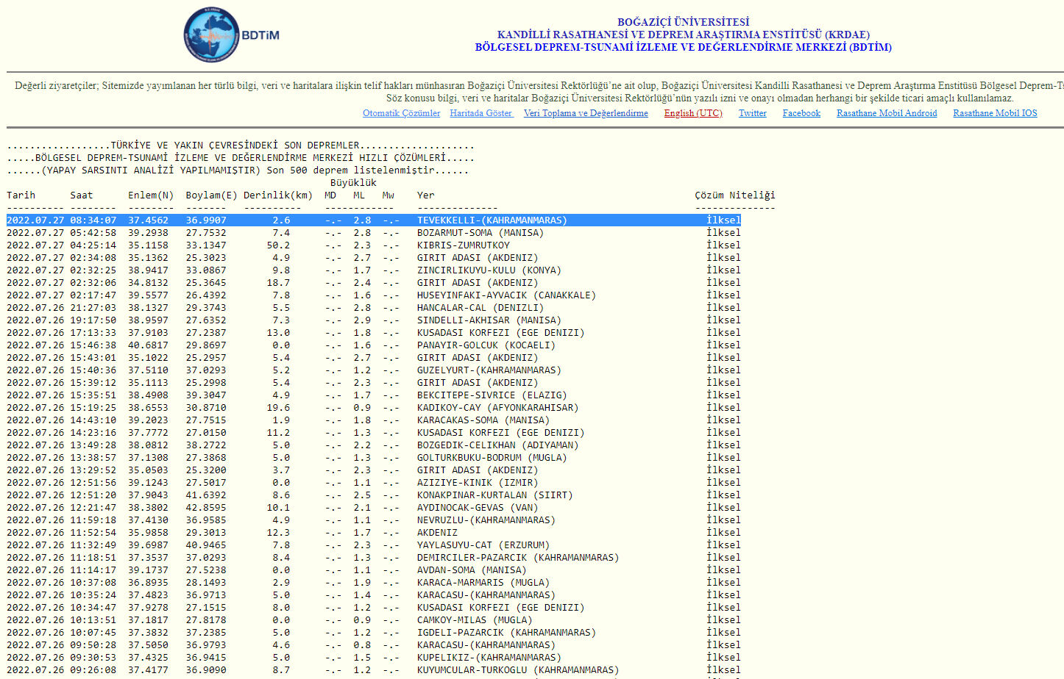Click the Derinlik(km) column header
The height and width of the screenshot is (679, 1064).
point(278,195)
